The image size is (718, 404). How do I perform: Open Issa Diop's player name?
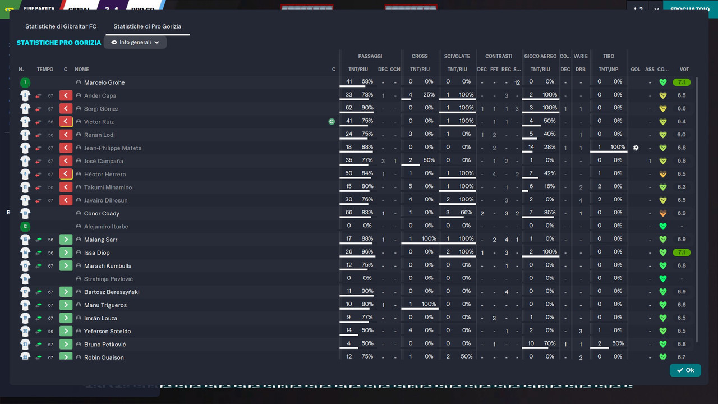tap(97, 253)
